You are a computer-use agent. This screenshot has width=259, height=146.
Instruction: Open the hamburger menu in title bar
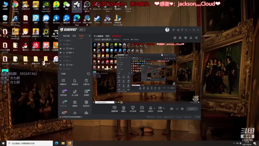[186, 30]
